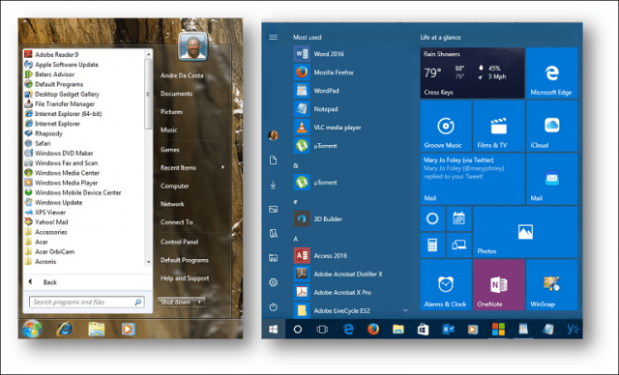Open Help and Support

click(185, 278)
